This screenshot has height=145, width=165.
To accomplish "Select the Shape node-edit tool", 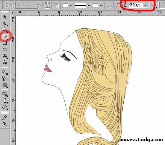I will [5, 23].
